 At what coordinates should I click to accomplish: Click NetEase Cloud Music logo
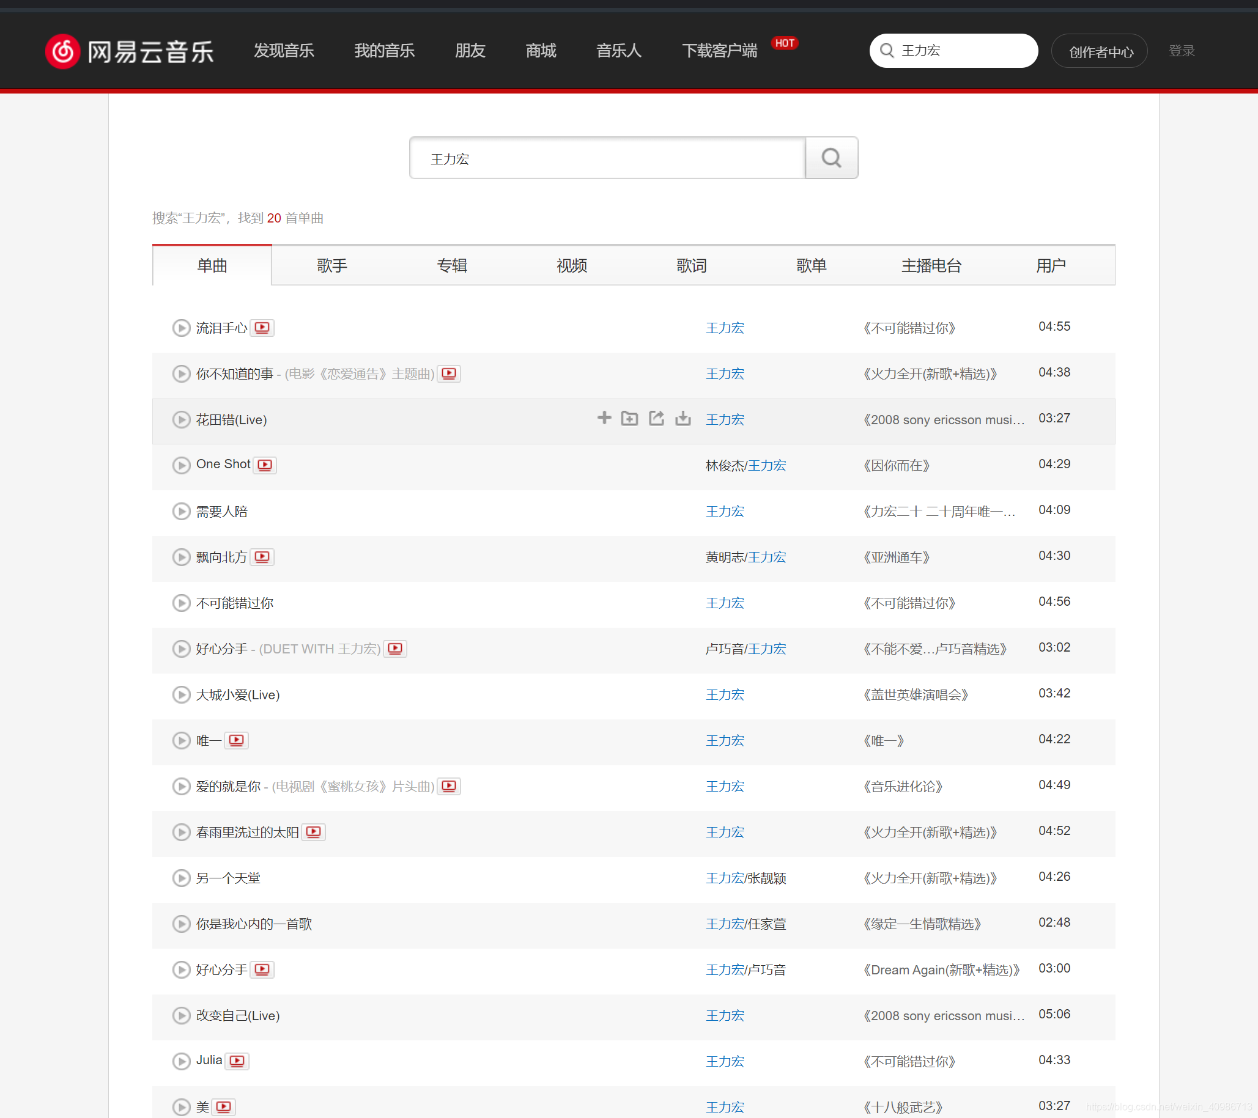(x=129, y=51)
